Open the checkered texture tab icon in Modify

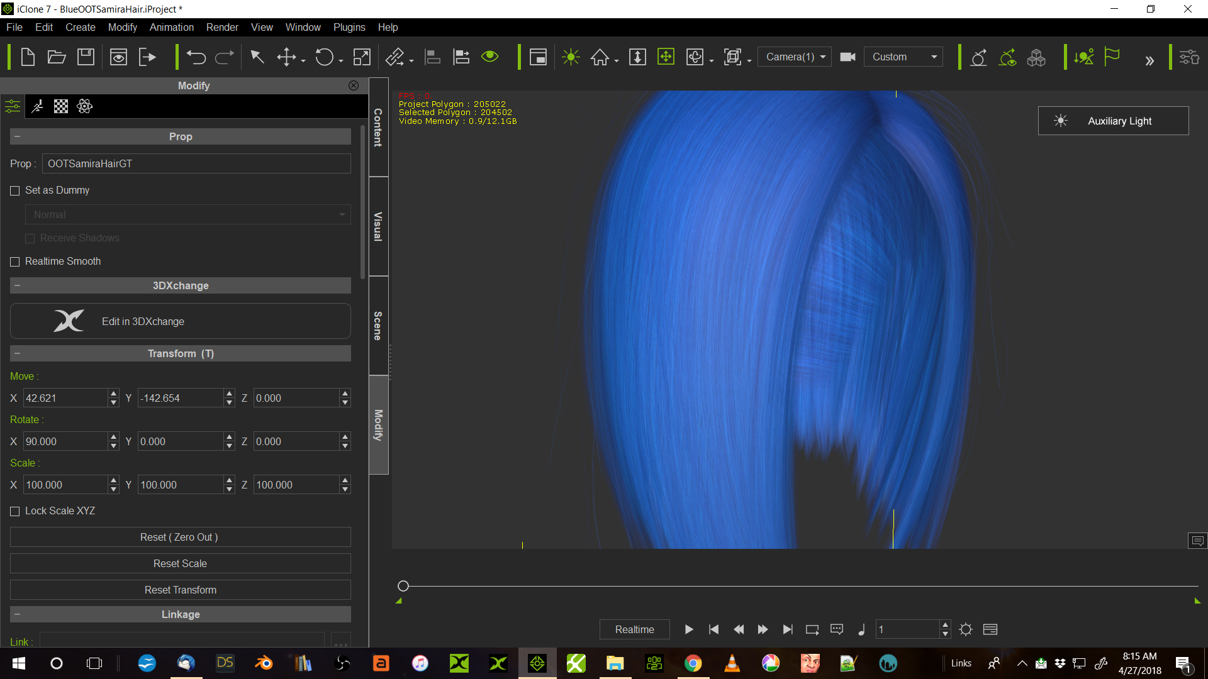click(x=61, y=106)
